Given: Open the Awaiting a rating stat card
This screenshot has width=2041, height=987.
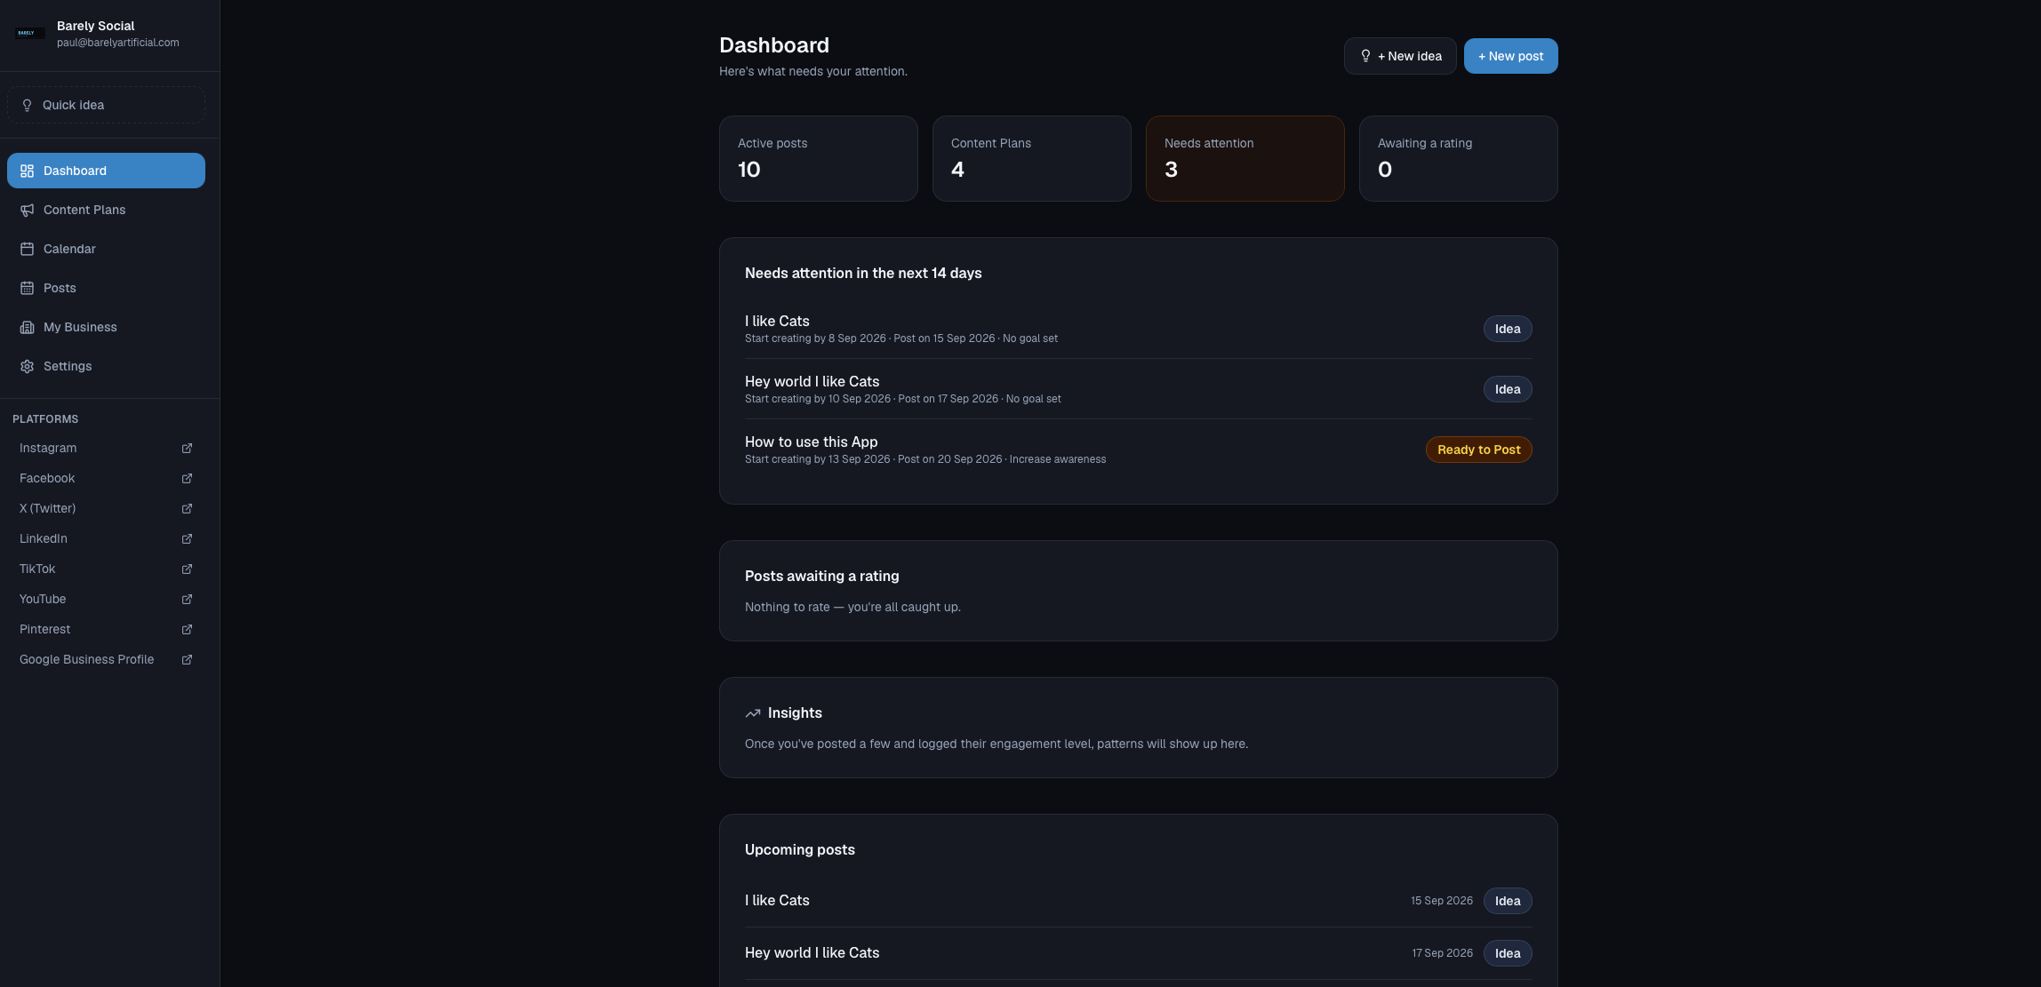Looking at the screenshot, I should [x=1458, y=158].
